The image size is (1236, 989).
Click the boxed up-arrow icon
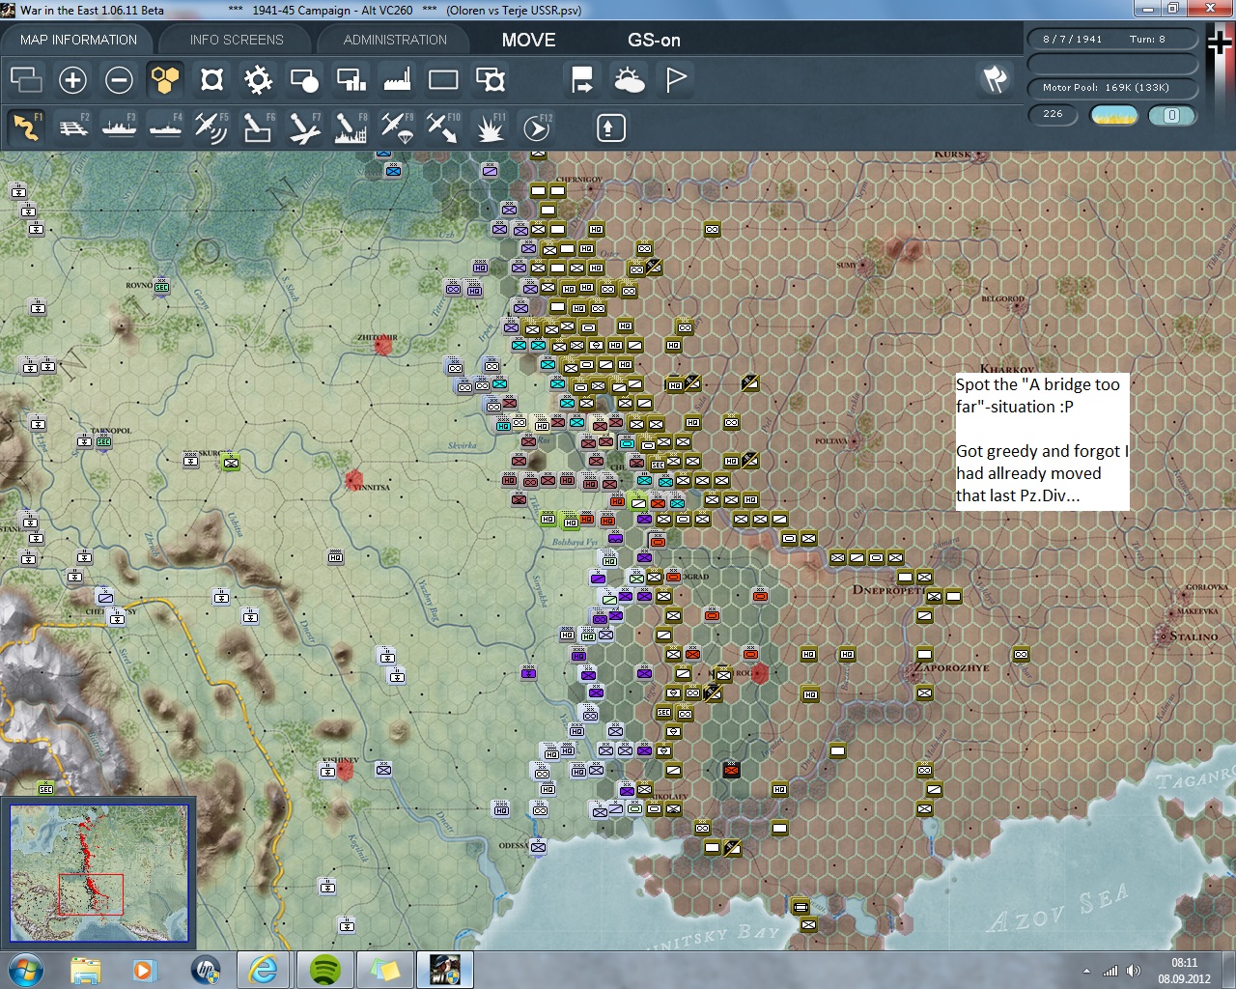click(610, 127)
